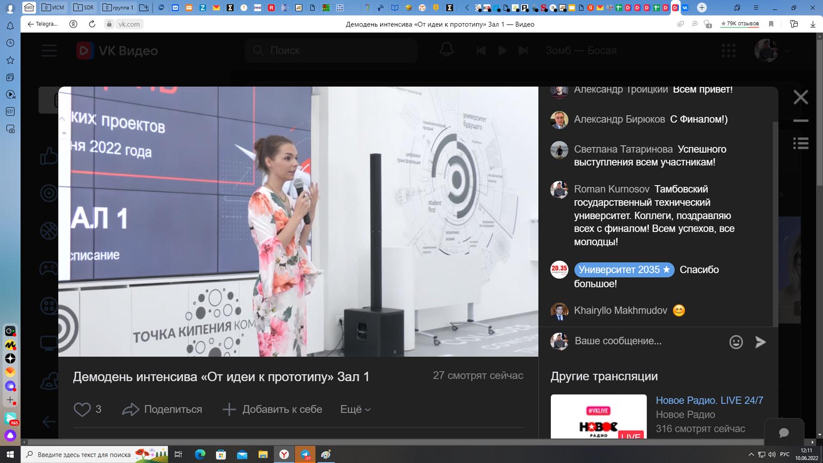
Task: Click horizontal page scrollbar
Action: [395, 442]
